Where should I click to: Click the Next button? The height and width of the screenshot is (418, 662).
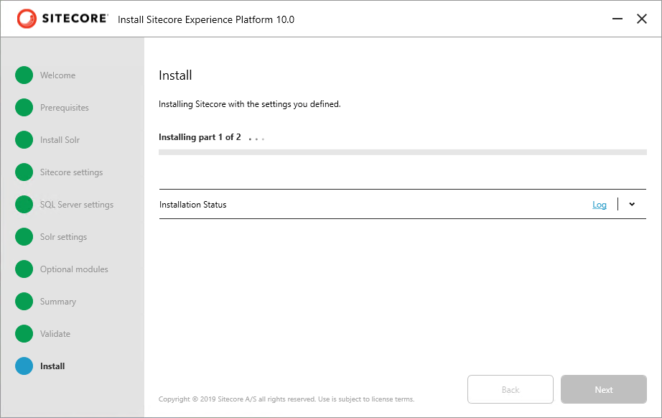pyautogui.click(x=604, y=389)
